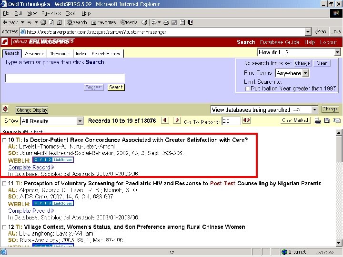Open the Favorites menu

(51, 13)
